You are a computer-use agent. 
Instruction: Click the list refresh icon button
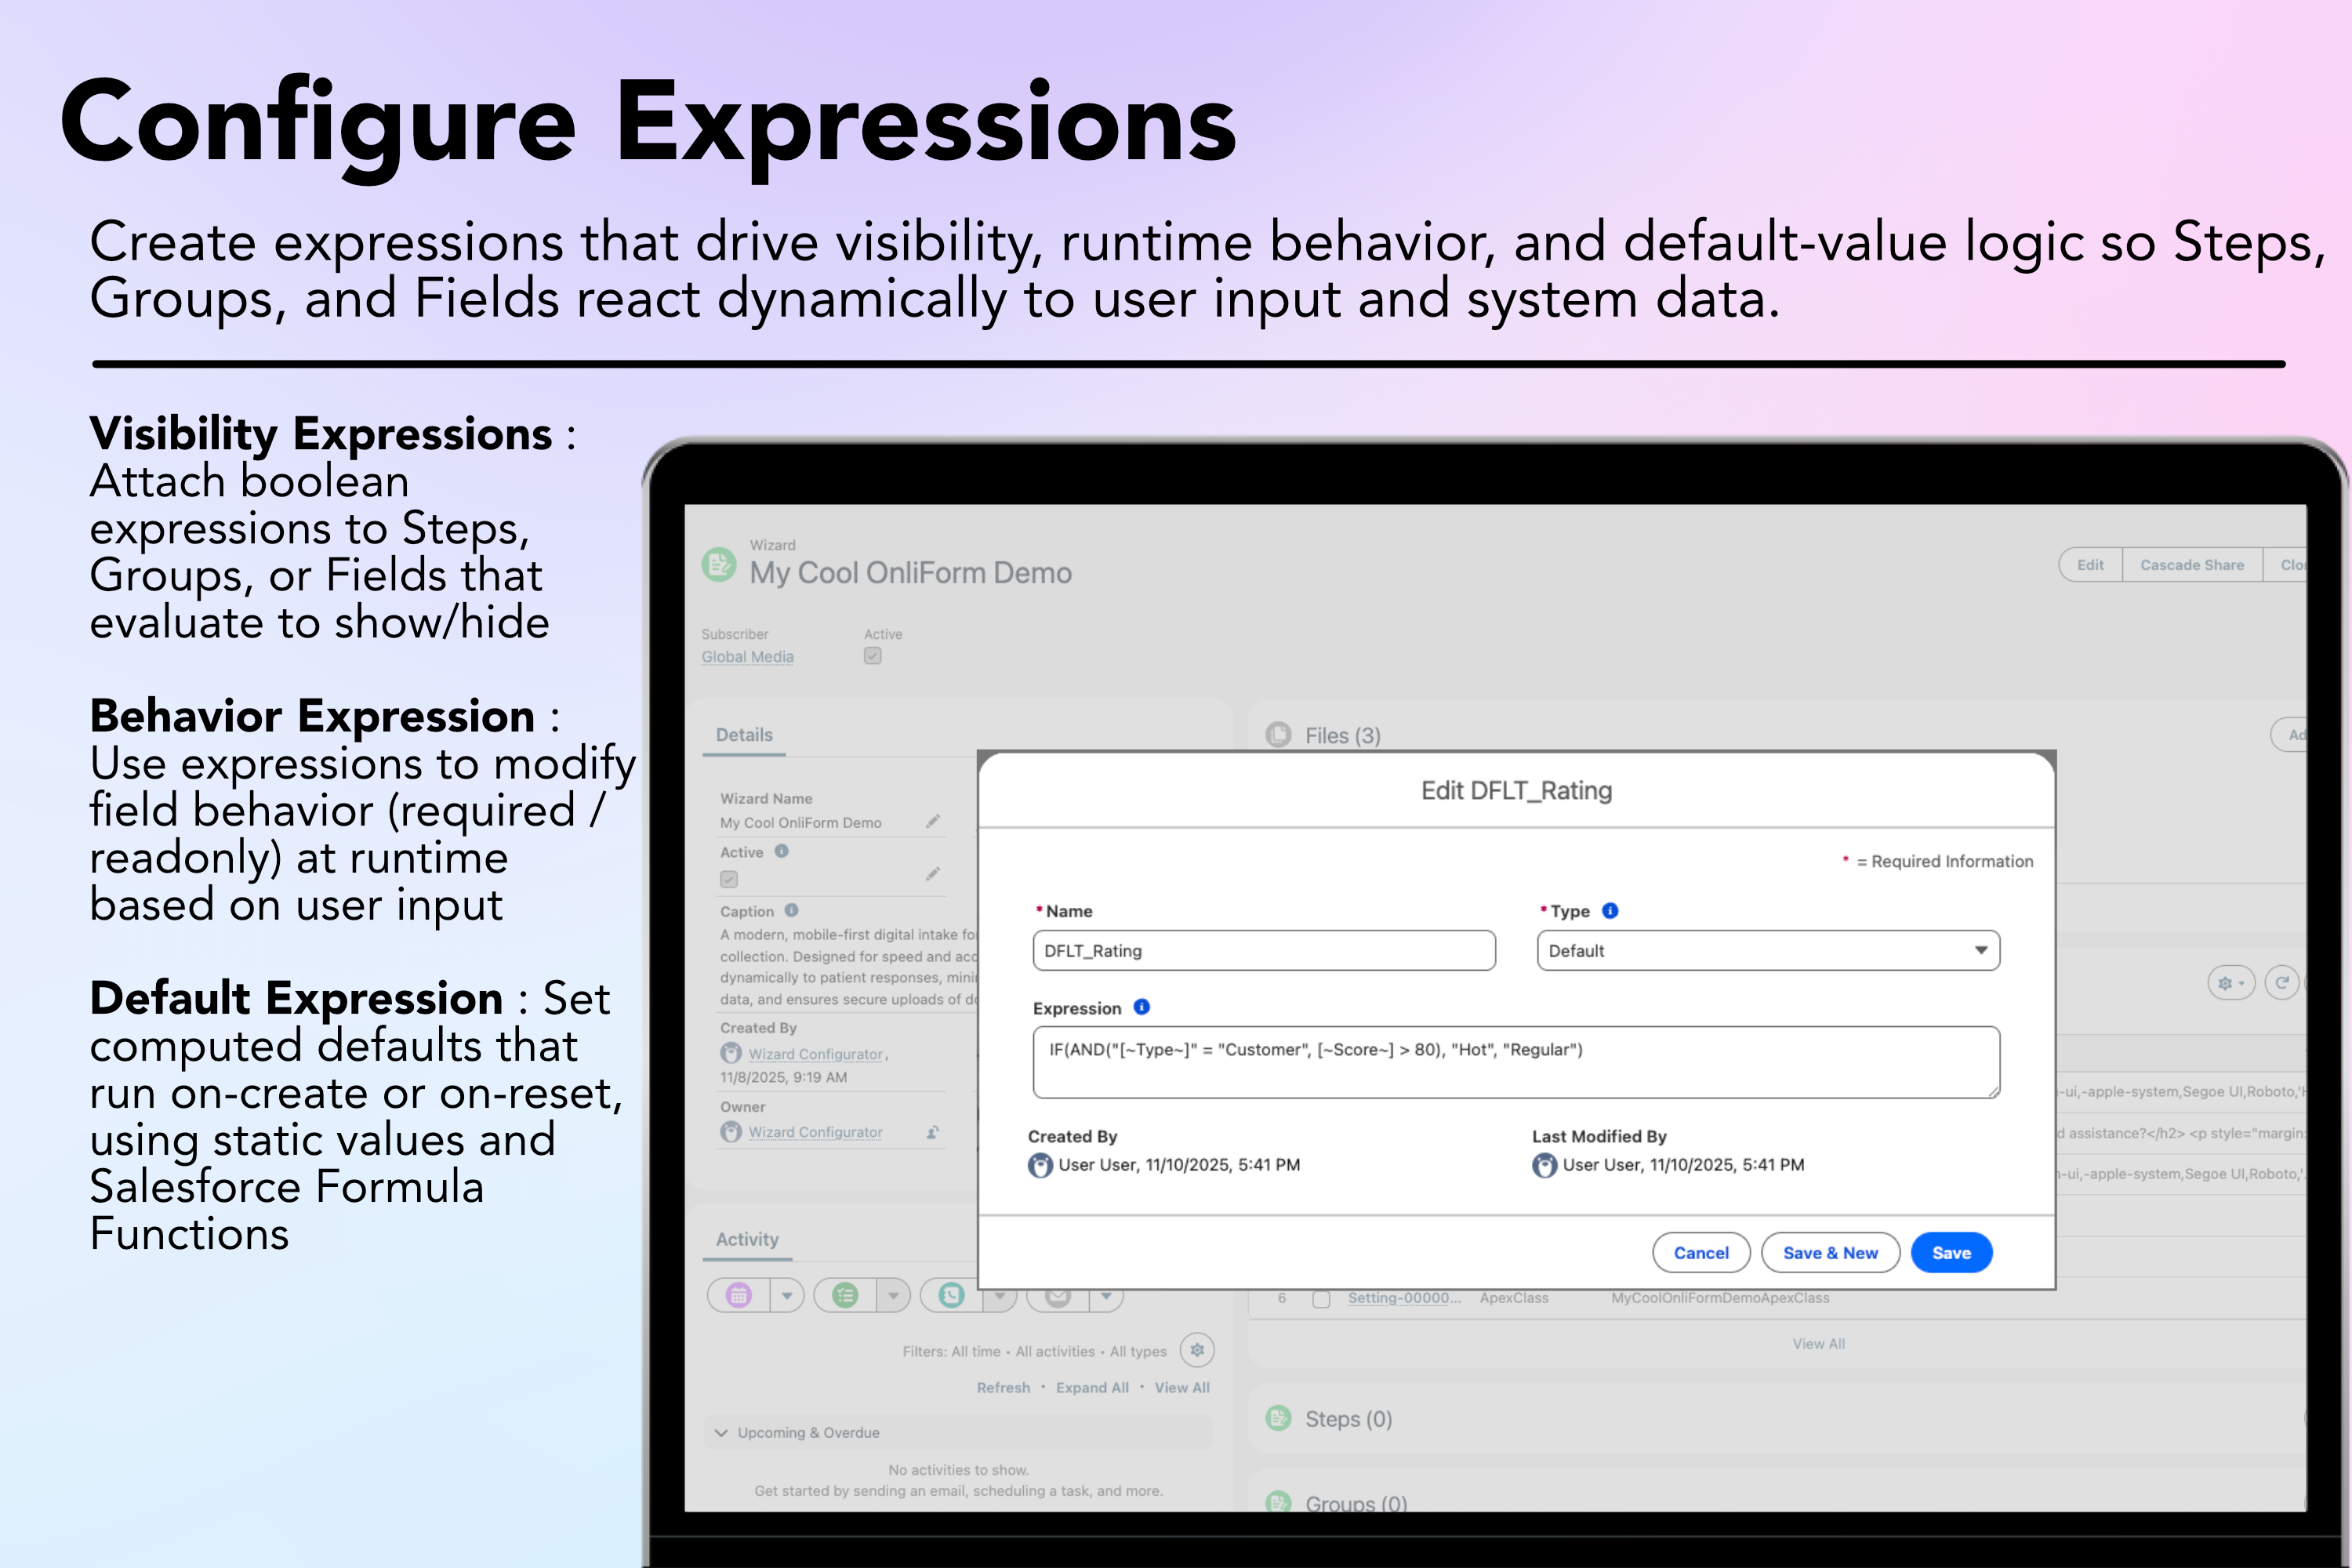[2282, 983]
